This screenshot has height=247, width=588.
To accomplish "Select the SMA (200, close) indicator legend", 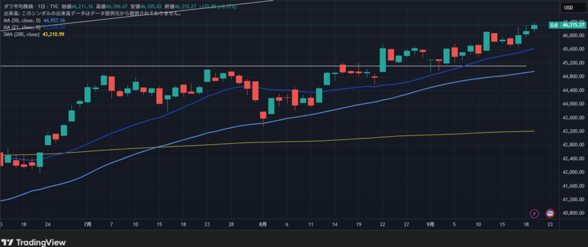I will coord(20,34).
